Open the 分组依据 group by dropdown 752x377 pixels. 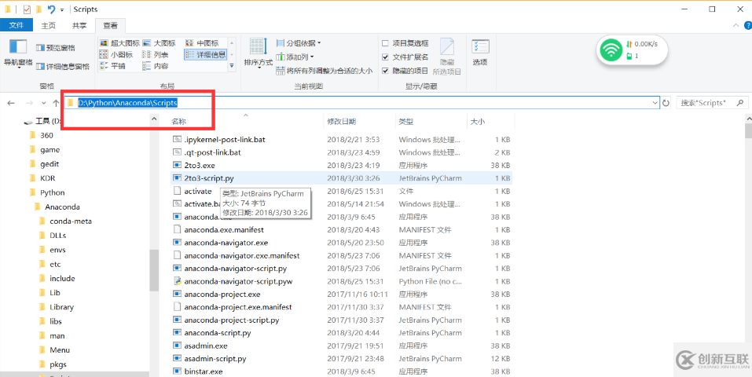pos(299,43)
